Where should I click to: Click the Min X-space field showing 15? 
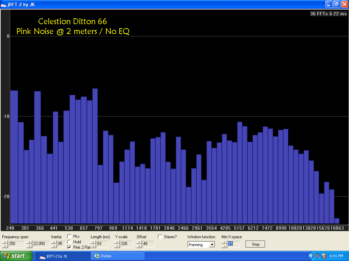(233, 244)
